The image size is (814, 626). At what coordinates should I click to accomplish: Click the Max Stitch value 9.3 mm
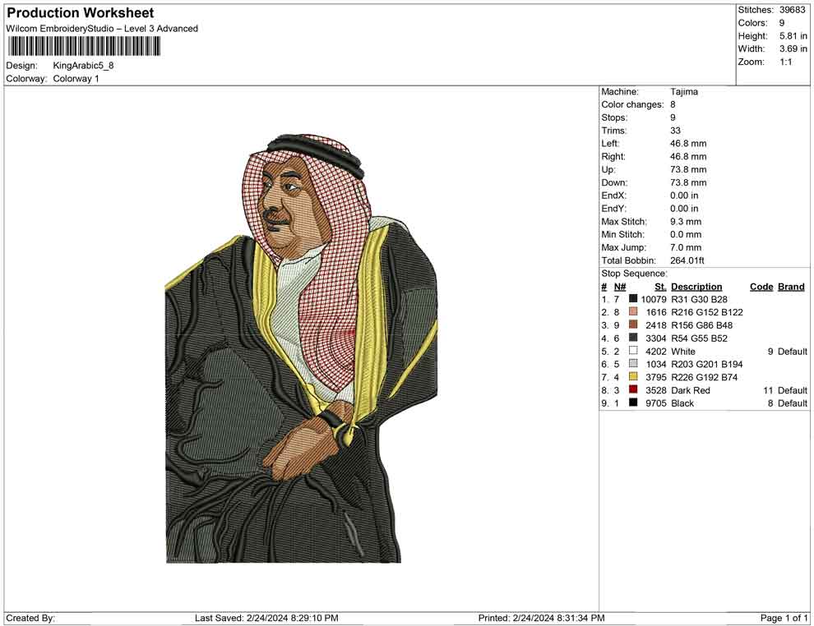pyautogui.click(x=685, y=222)
